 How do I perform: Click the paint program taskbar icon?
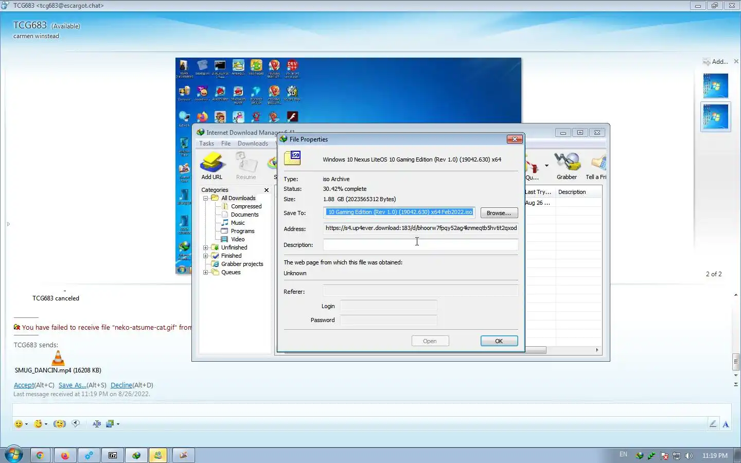[x=183, y=455]
